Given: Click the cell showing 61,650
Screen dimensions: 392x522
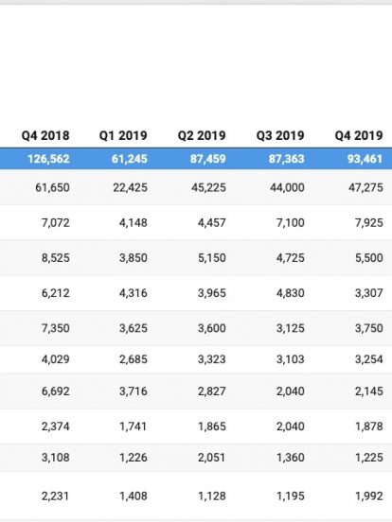Looking at the screenshot, I should tap(52, 187).
